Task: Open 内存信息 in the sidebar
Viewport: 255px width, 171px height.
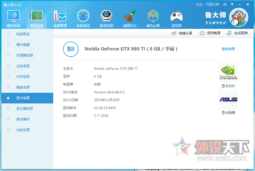Action: pos(23,77)
